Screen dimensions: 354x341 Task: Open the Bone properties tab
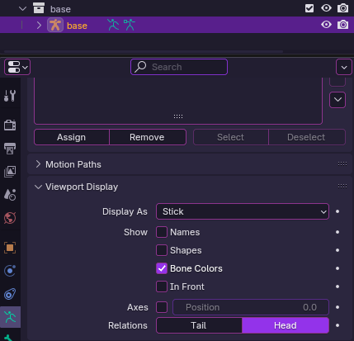8,338
